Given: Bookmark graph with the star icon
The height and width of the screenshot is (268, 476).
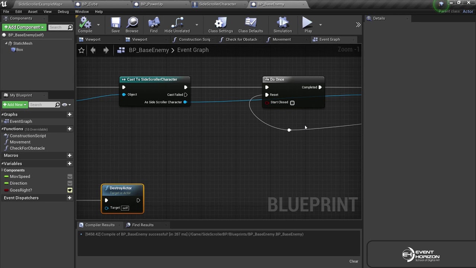Looking at the screenshot, I should point(81,50).
